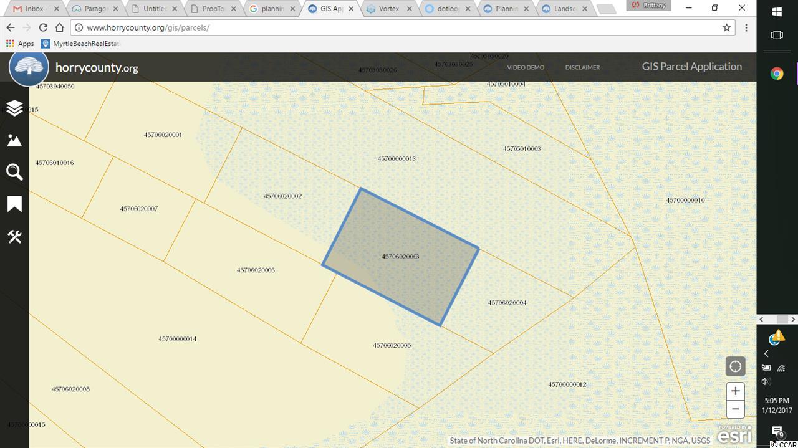Open the Windows Start menu
Image resolution: width=798 pixels, height=448 pixels.
[777, 12]
